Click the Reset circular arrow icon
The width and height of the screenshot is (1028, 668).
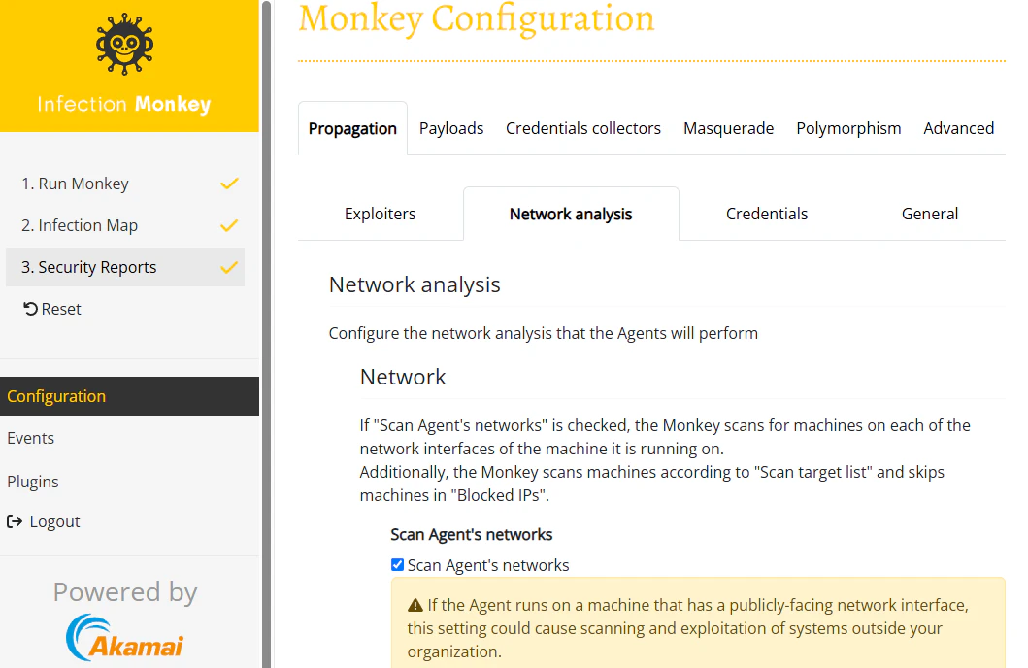(30, 308)
